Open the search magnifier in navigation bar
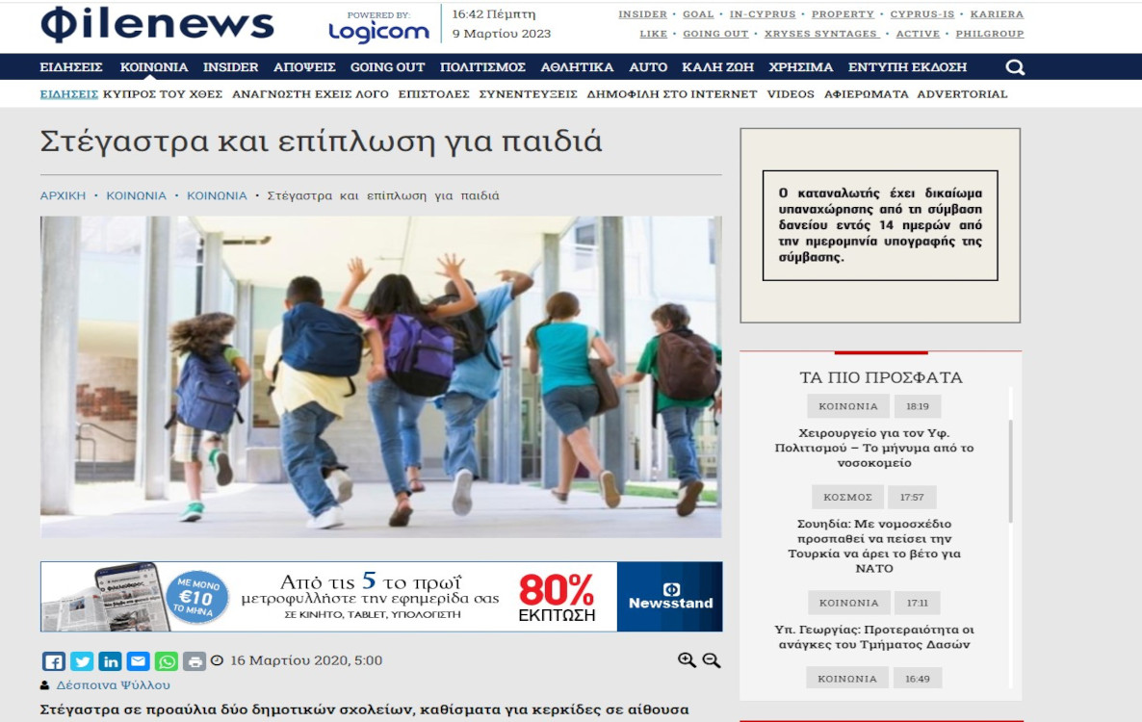Viewport: 1142px width, 722px height. (1015, 67)
